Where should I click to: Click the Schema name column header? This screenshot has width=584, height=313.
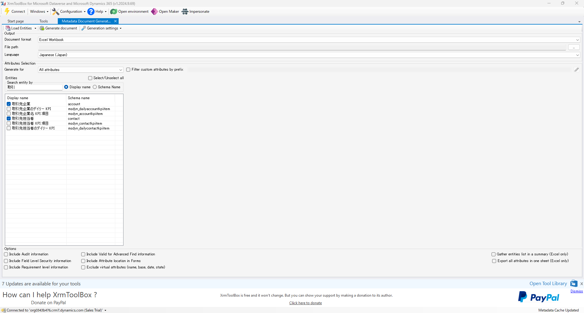(x=91, y=98)
